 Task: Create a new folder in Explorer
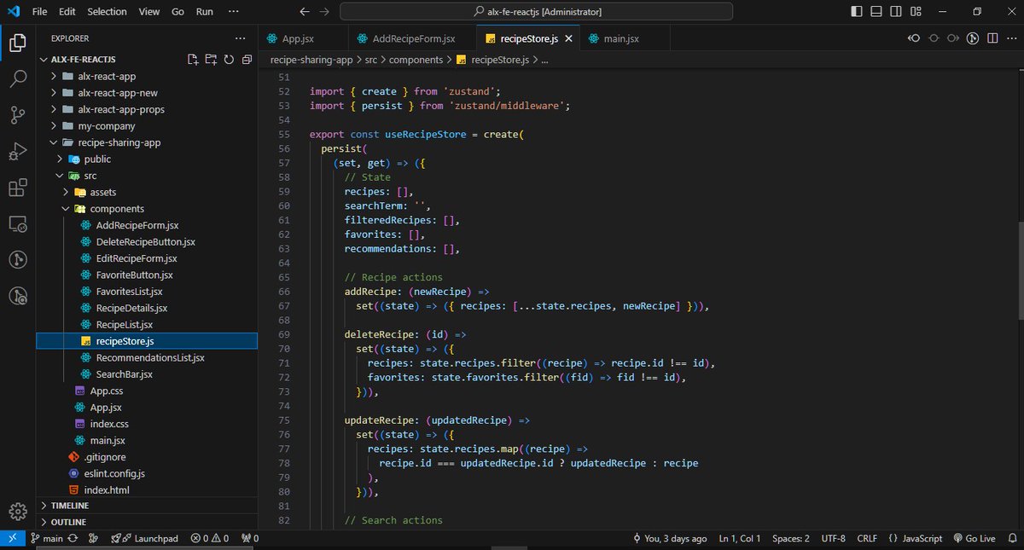pyautogui.click(x=211, y=60)
